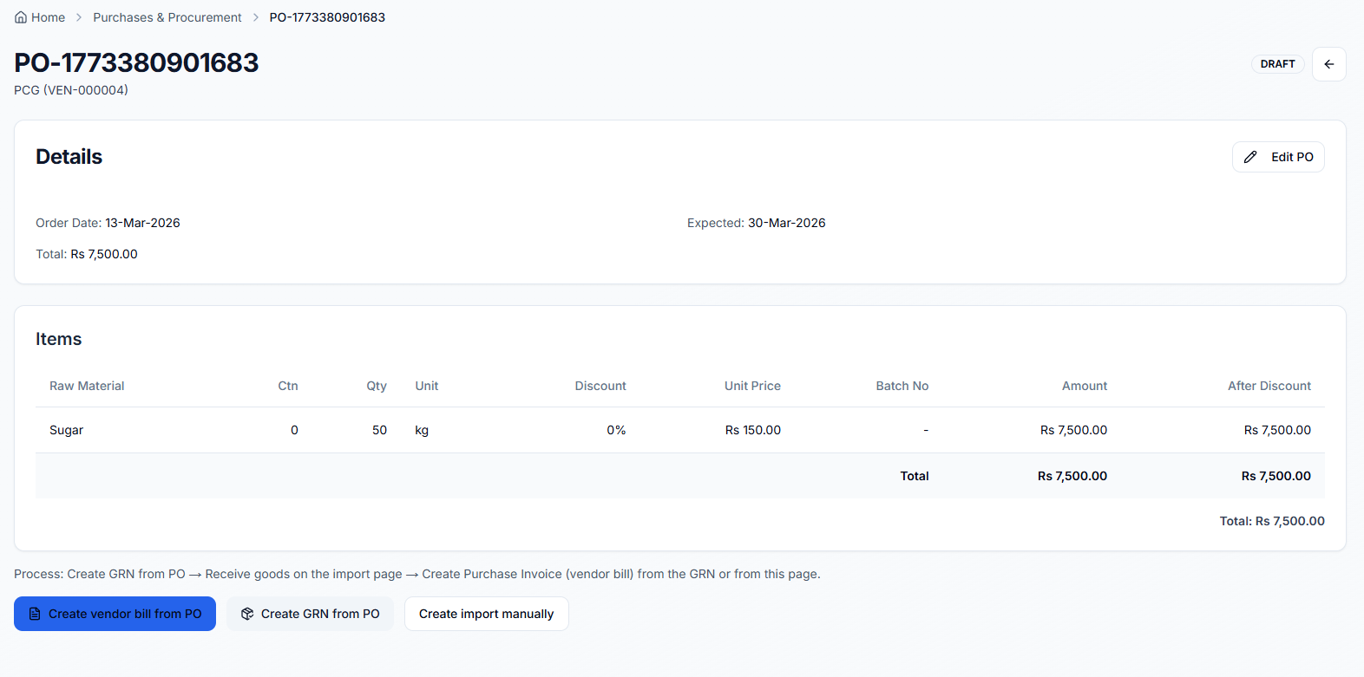
Task: Click the DRAFT status badge
Action: [x=1277, y=64]
